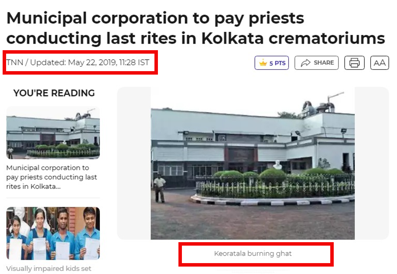
Task: Click the walking man in main photo
Action: tap(159, 188)
